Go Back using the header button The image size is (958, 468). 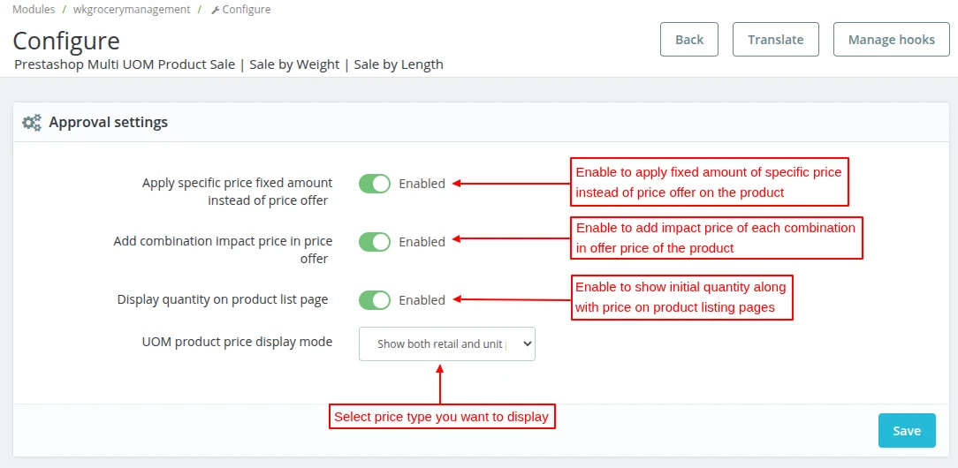coord(689,40)
